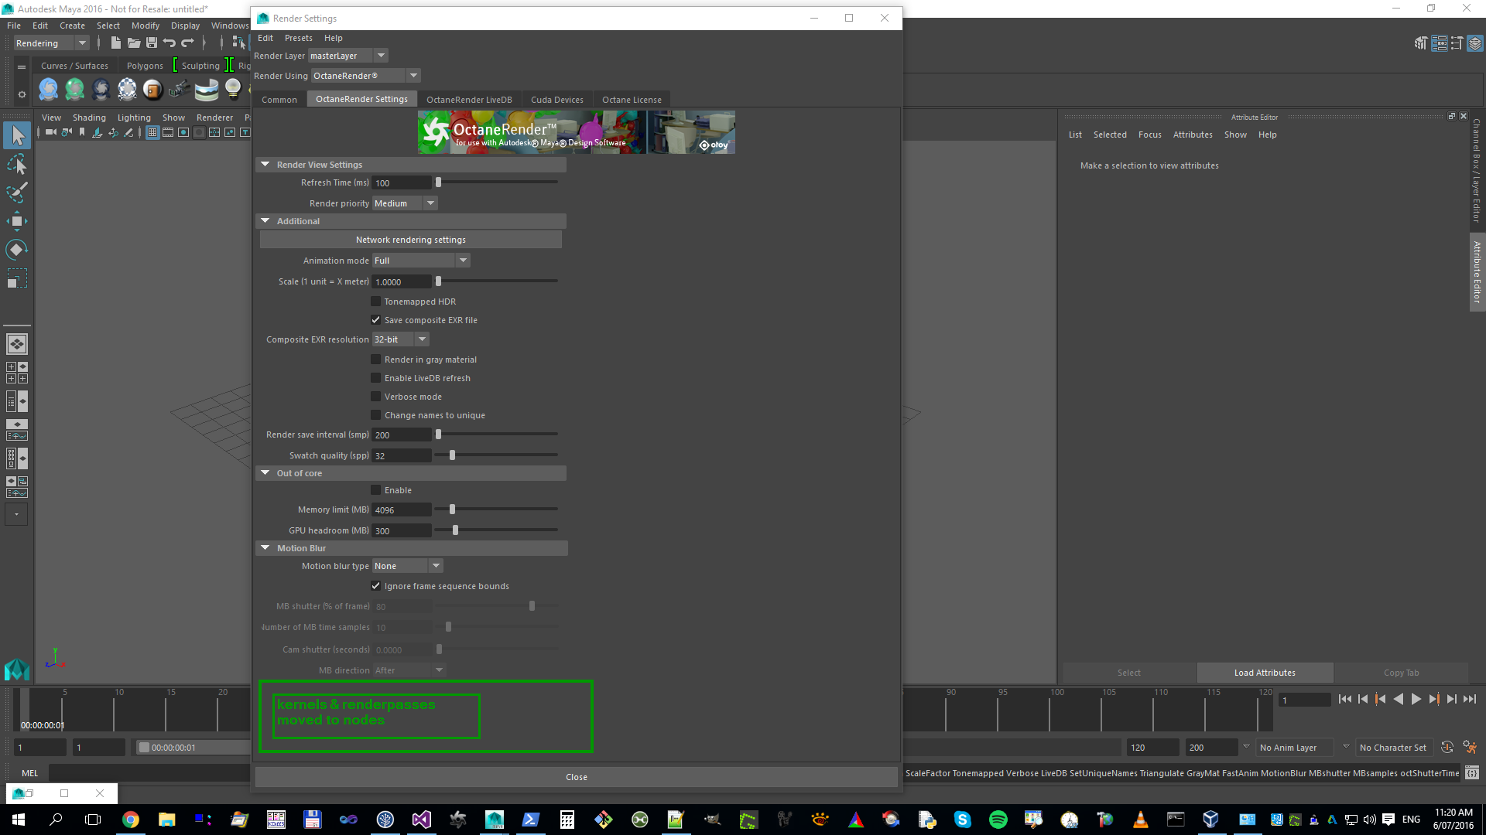
Task: Click the video camera shelf icon
Action: (x=179, y=90)
